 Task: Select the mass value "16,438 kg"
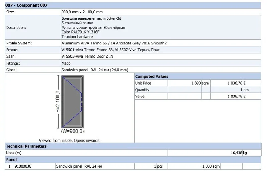click(239, 153)
